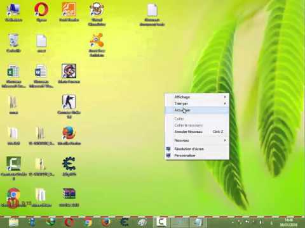Select the orange Foxit Reader desktop shortcut
The image size is (305, 228).
pyautogui.click(x=69, y=12)
